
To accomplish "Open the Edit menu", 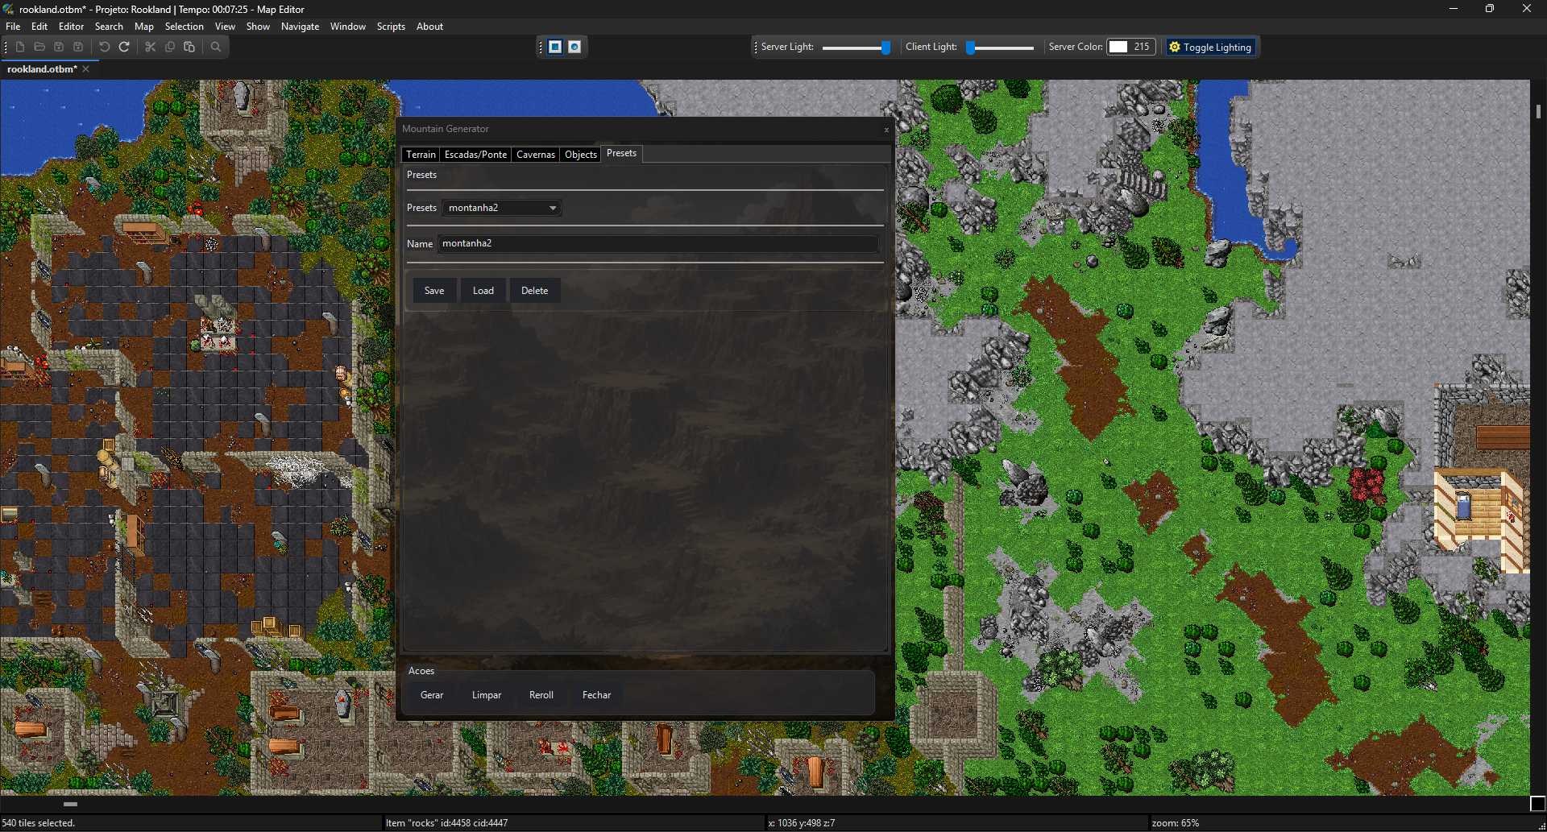I will (x=39, y=27).
